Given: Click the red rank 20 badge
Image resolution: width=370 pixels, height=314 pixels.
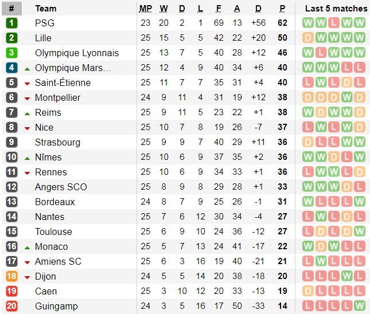Looking at the screenshot, I should [11, 306].
